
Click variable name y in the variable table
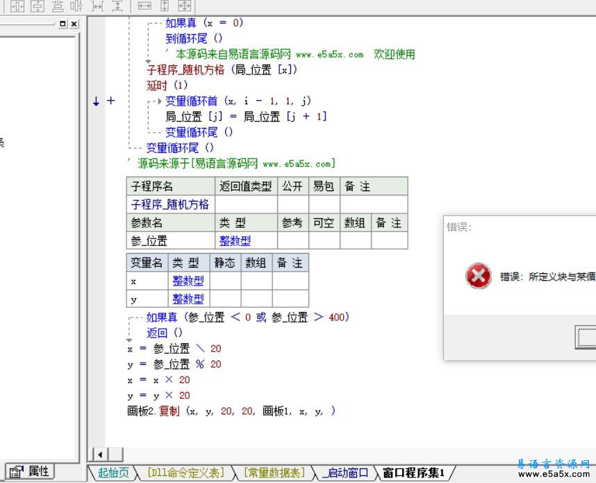point(147,299)
